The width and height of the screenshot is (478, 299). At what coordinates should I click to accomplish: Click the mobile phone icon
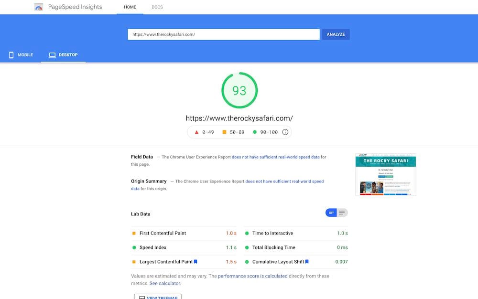coord(11,55)
